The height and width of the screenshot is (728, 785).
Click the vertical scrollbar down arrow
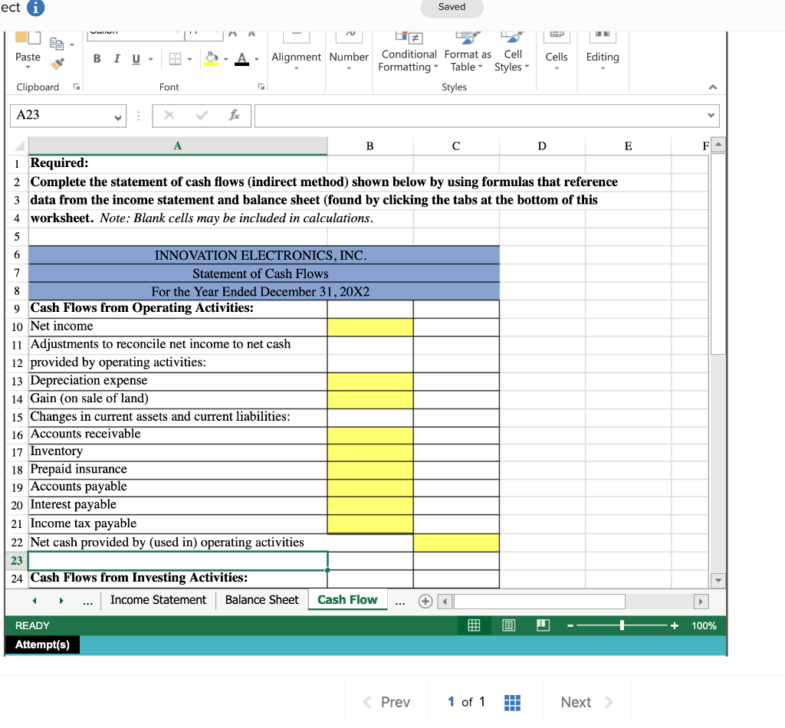coord(718,580)
